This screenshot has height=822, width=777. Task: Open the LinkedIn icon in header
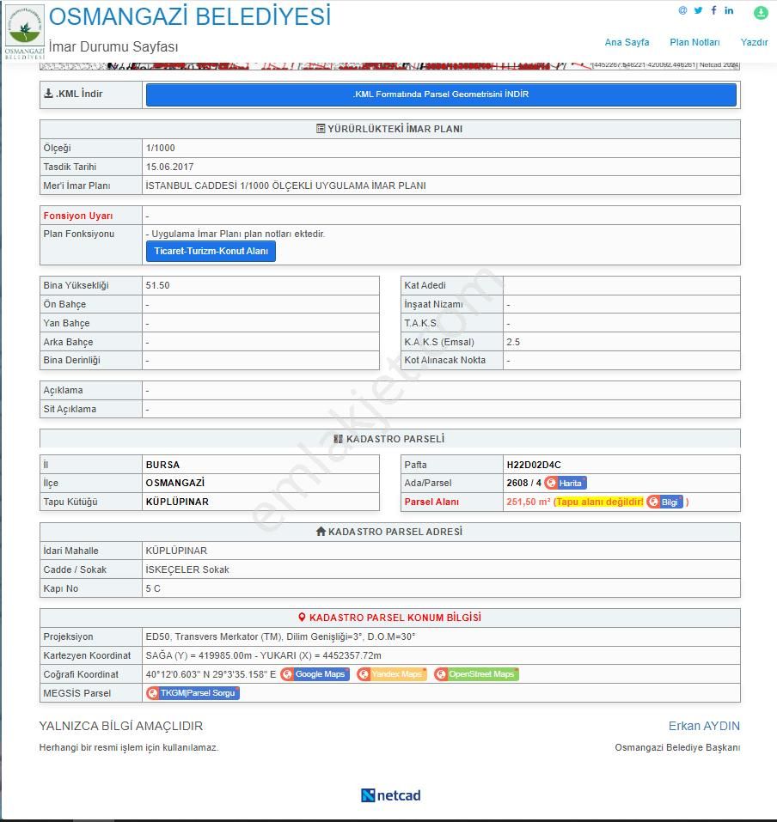coord(729,10)
